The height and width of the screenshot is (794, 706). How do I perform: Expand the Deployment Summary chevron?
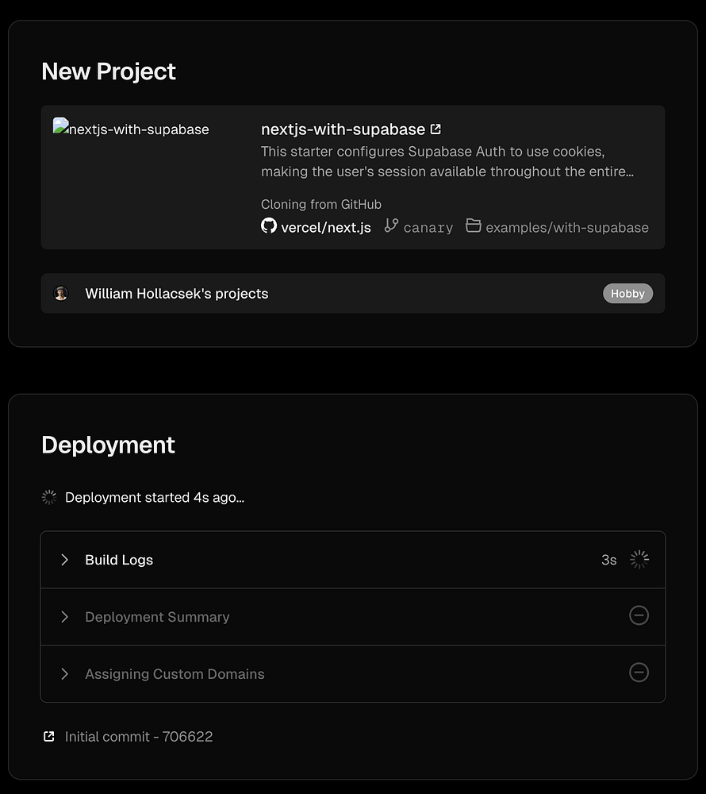click(x=65, y=617)
